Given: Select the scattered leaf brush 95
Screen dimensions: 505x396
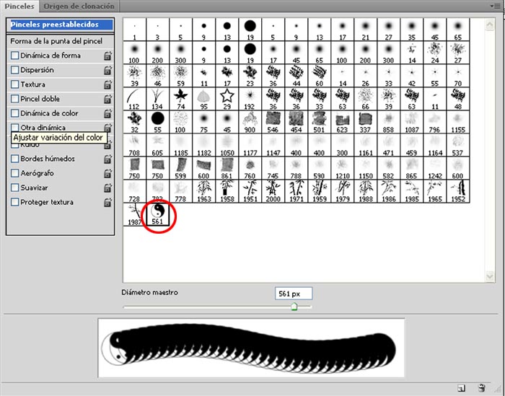Looking at the screenshot, I should (x=204, y=99).
